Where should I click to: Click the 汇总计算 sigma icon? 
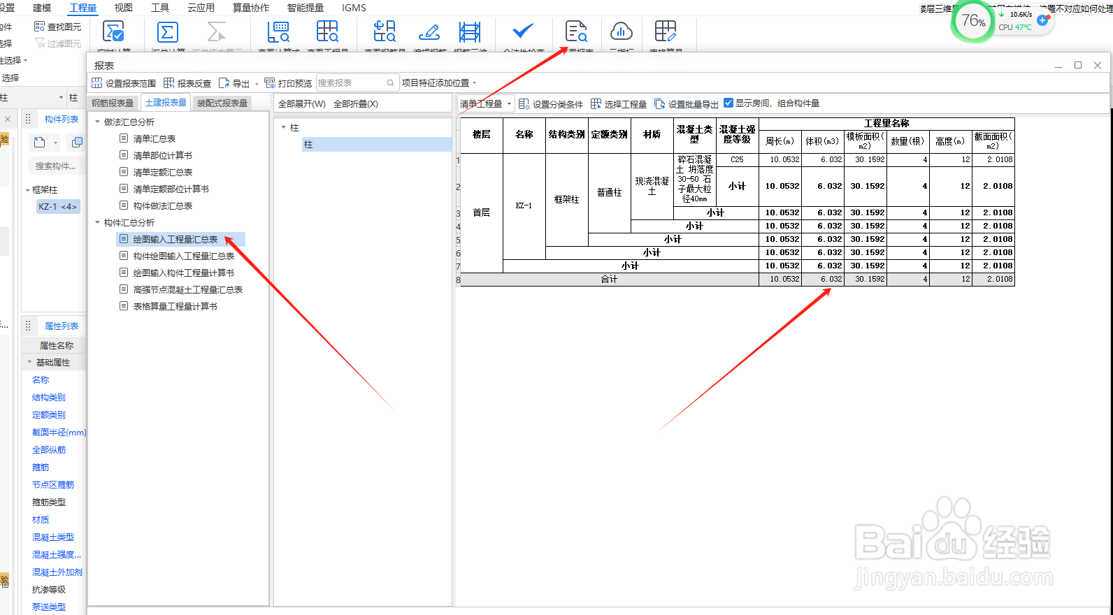point(168,32)
